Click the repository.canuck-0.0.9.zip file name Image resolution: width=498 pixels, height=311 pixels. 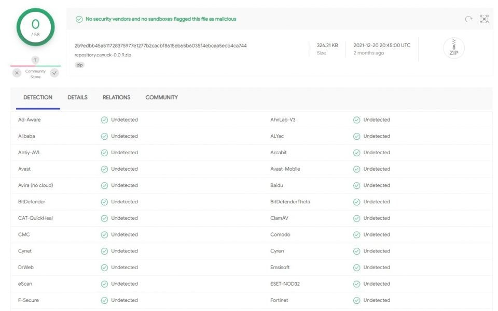tap(103, 55)
